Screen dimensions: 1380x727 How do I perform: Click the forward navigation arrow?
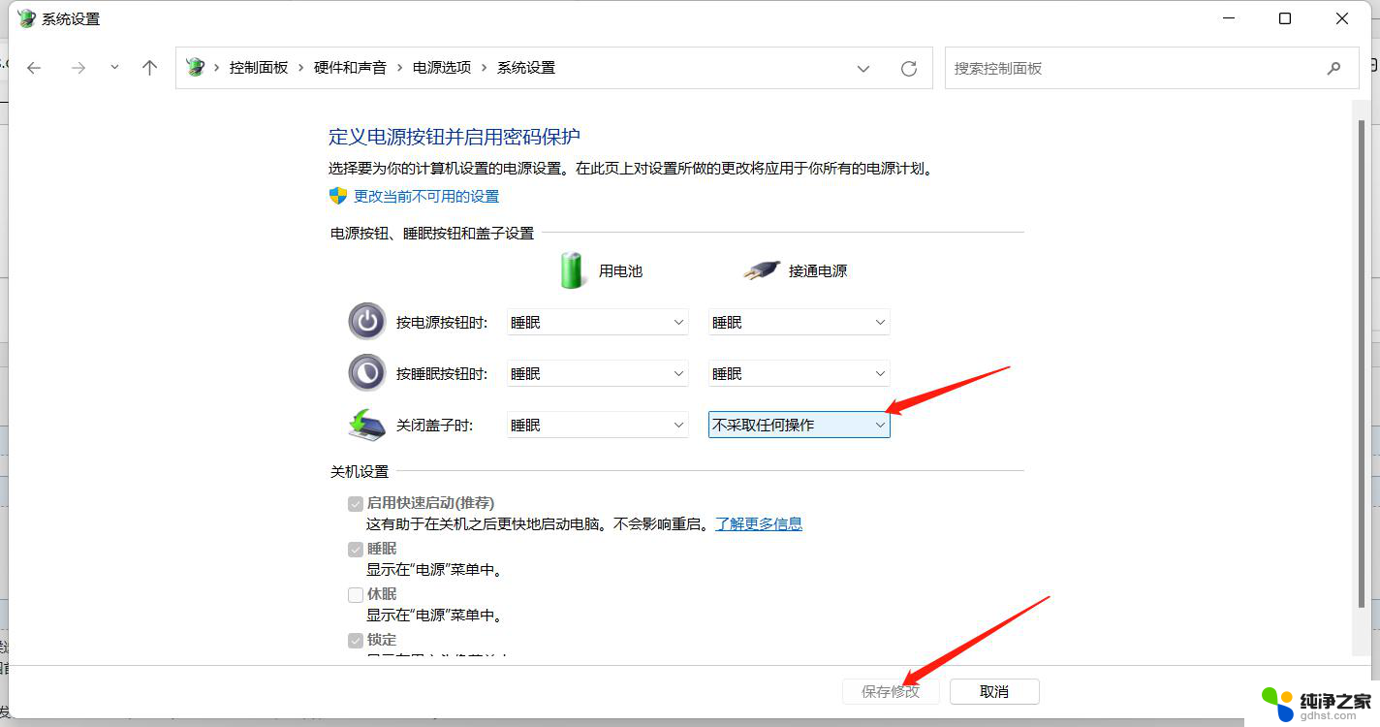[x=78, y=68]
